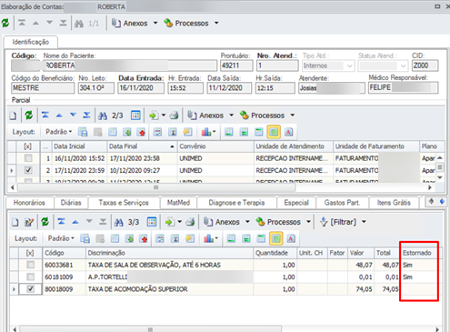Viewport: 450px width, 332px height.
Task: Select the Especial tab
Action: click(296, 203)
